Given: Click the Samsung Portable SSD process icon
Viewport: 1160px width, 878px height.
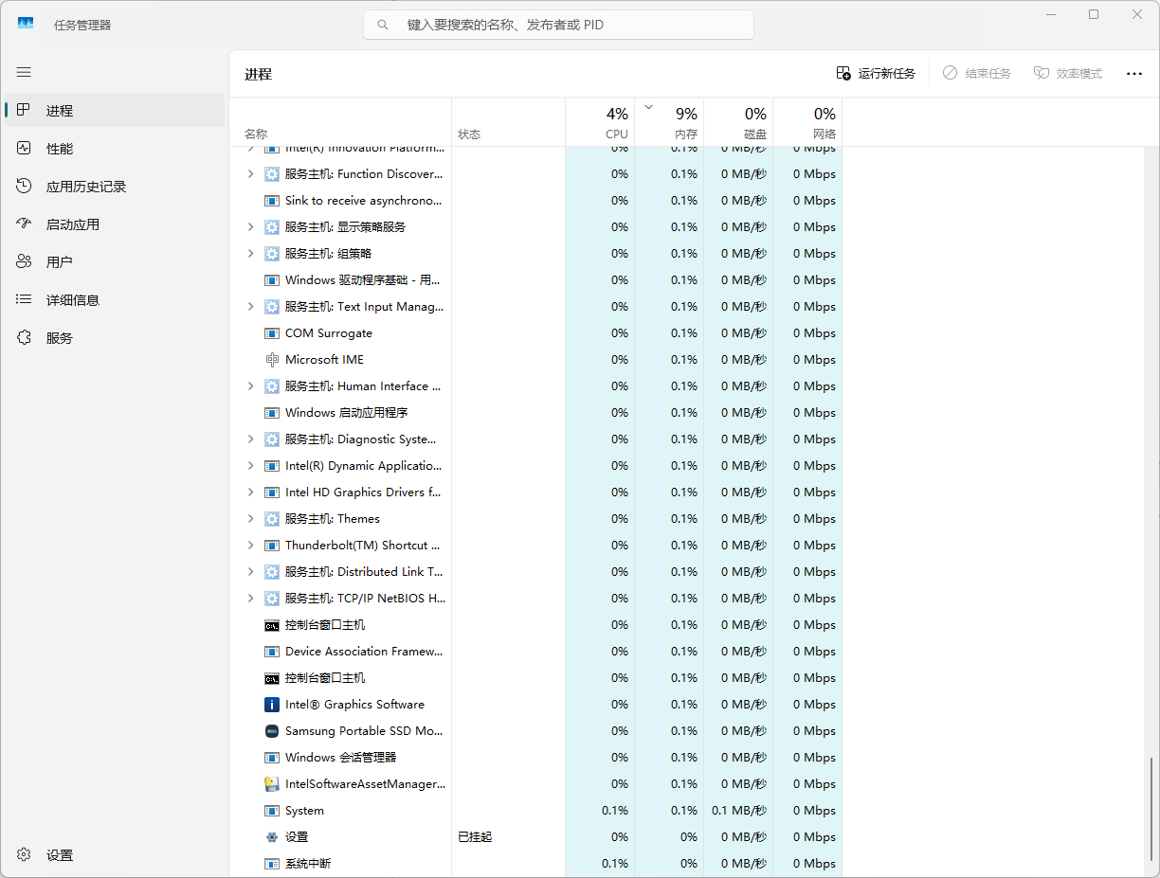Looking at the screenshot, I should 272,731.
